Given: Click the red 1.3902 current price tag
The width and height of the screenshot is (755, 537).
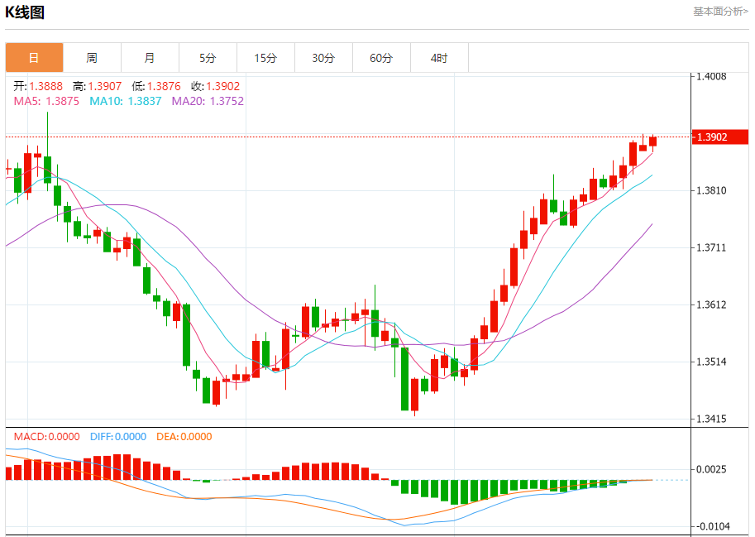Looking at the screenshot, I should 719,137.
